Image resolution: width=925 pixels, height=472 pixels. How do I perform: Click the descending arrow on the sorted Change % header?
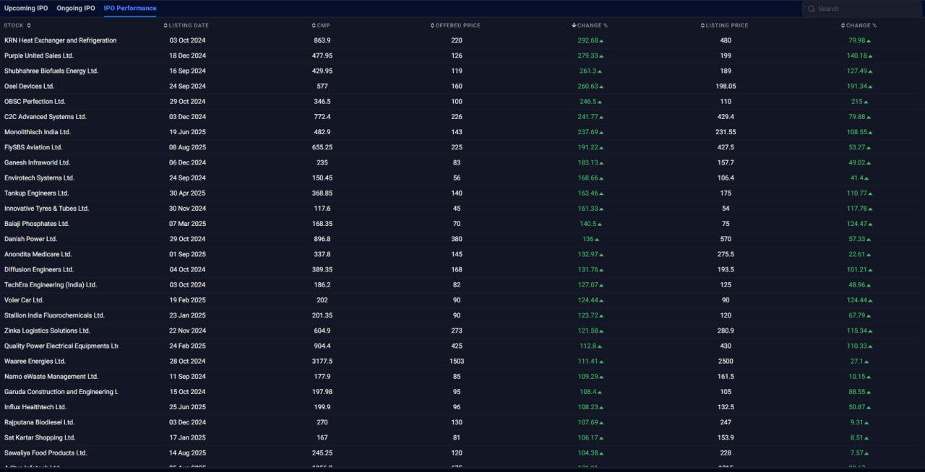coord(574,25)
